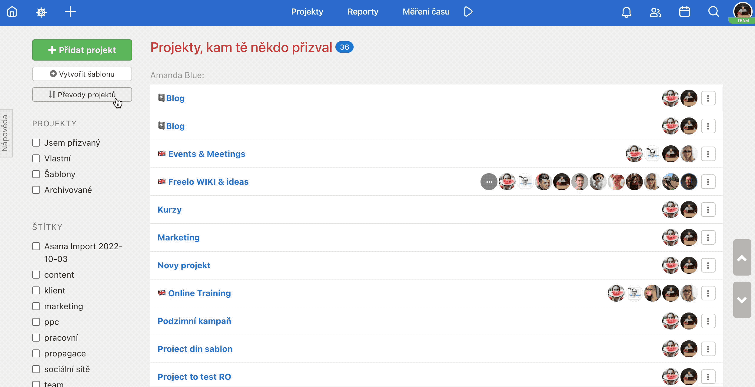The image size is (755, 387).
Task: Open the TEAM profile avatar menu
Action: click(x=743, y=12)
